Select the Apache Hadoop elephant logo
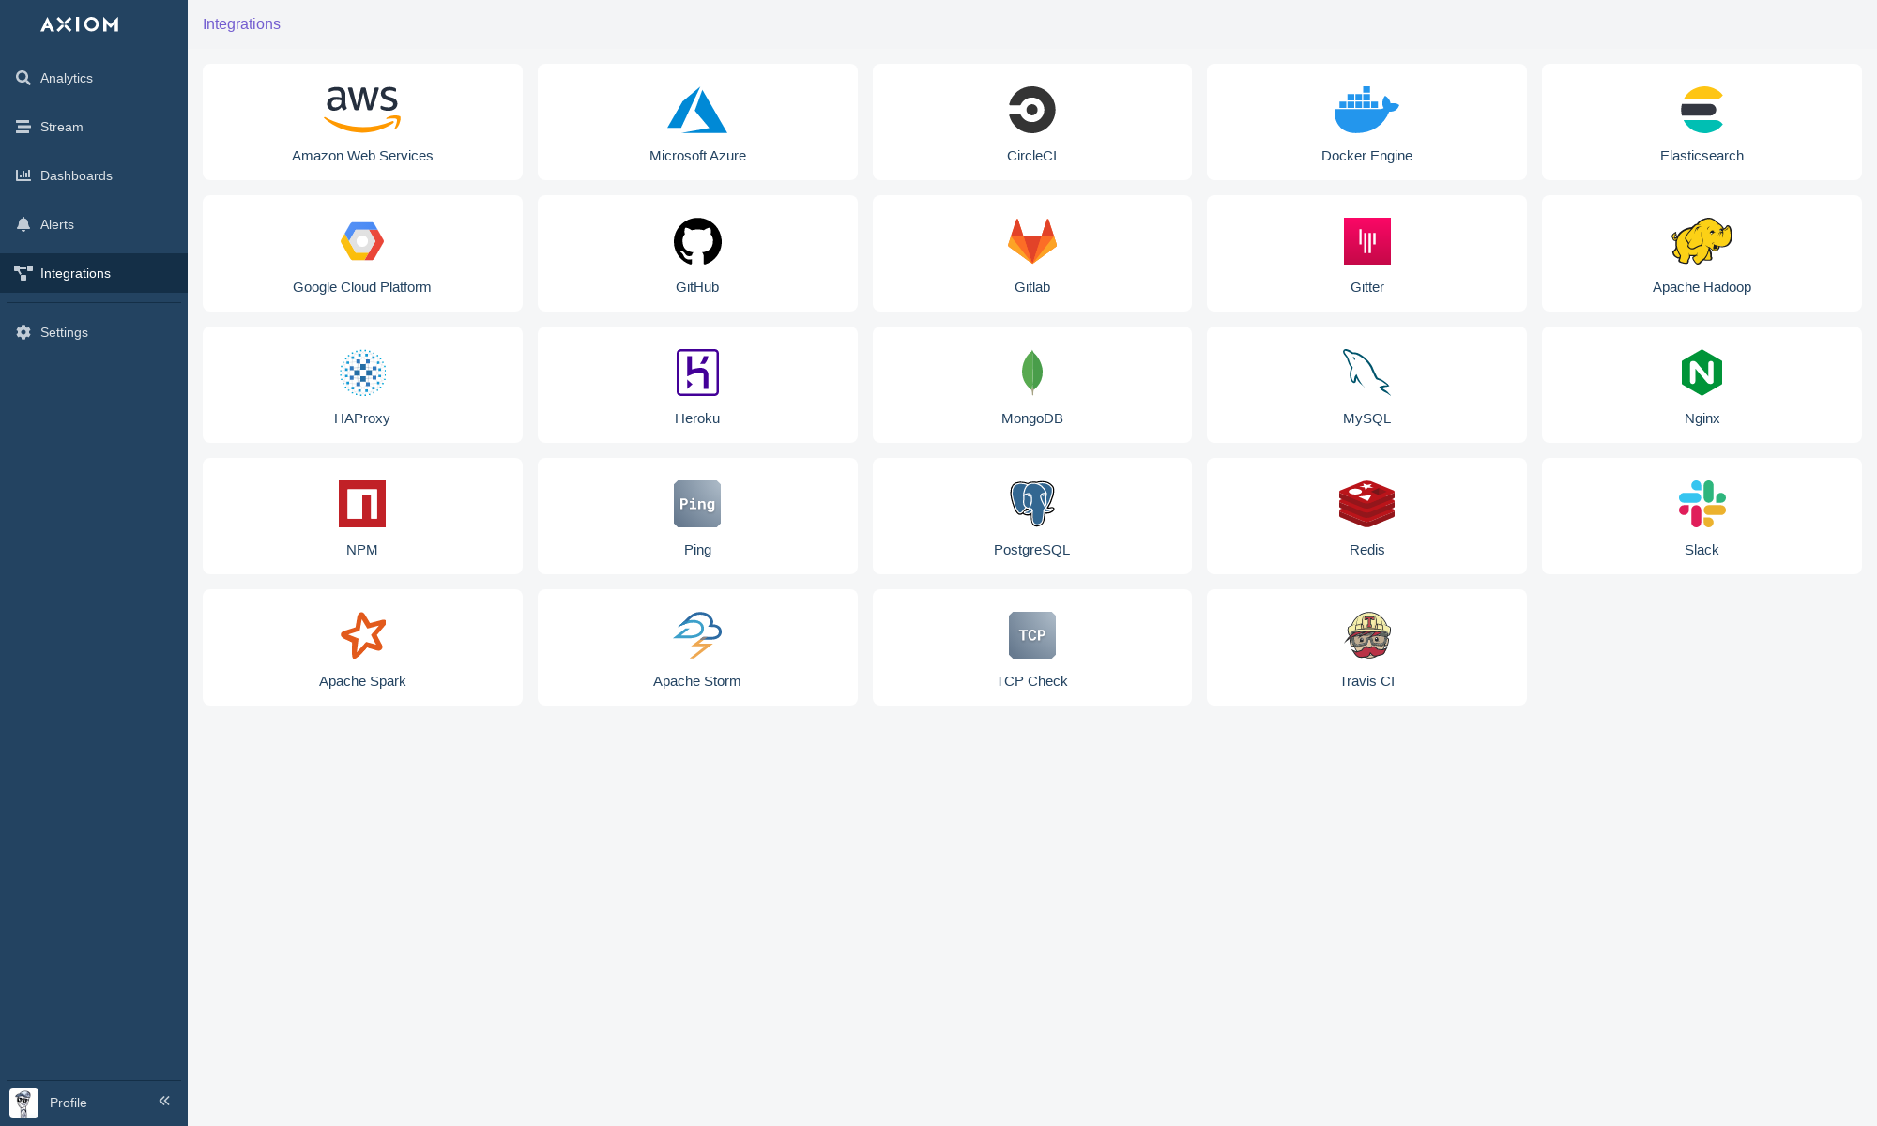The width and height of the screenshot is (1877, 1126). pyautogui.click(x=1702, y=241)
